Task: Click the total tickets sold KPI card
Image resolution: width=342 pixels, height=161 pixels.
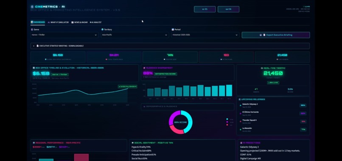Action: click(x=114, y=57)
